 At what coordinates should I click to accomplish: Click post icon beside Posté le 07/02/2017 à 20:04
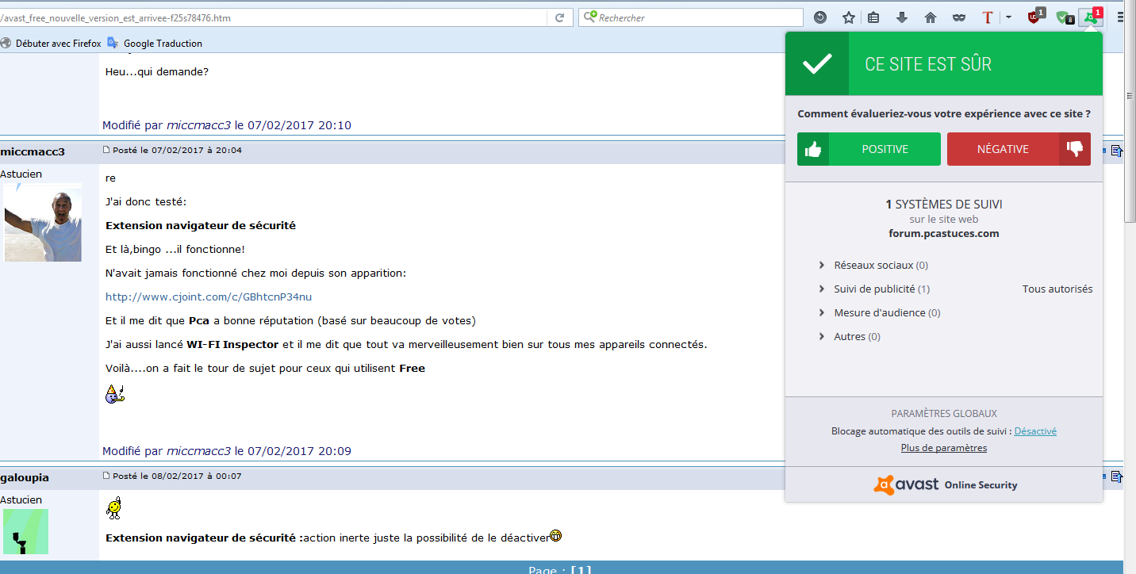coord(106,150)
